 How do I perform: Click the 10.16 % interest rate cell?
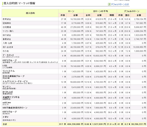click(x=88, y=82)
